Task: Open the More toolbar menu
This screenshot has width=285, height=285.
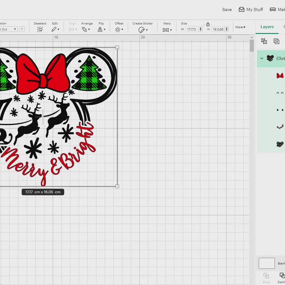Action: tap(240, 27)
